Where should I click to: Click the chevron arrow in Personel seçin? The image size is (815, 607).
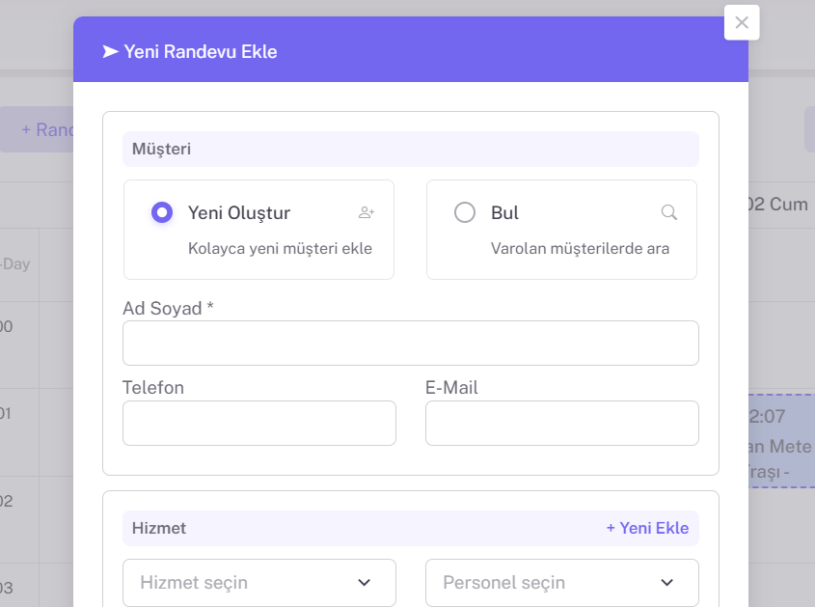667,583
